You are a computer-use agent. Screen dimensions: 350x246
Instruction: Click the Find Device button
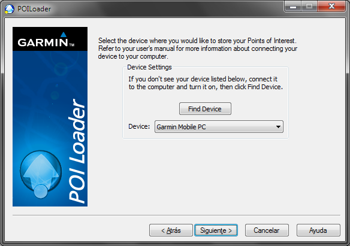205,109
